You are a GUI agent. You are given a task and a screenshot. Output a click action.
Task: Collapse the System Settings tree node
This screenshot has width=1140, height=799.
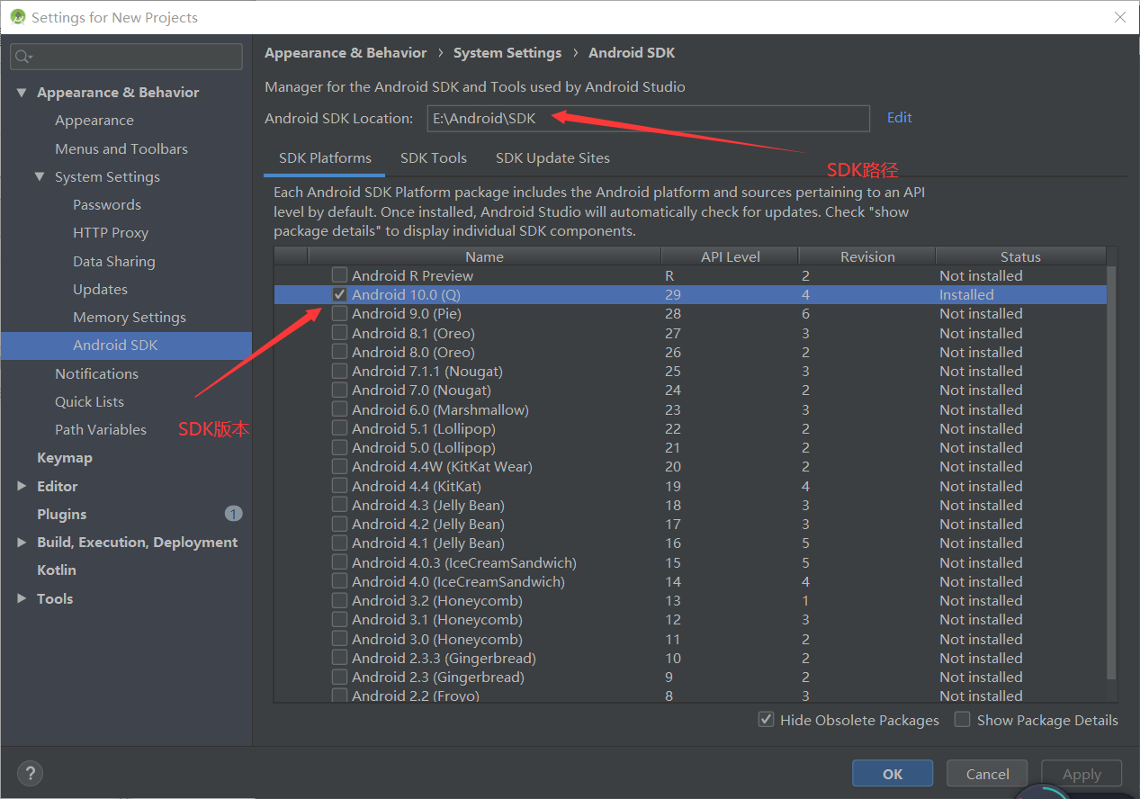pos(40,176)
